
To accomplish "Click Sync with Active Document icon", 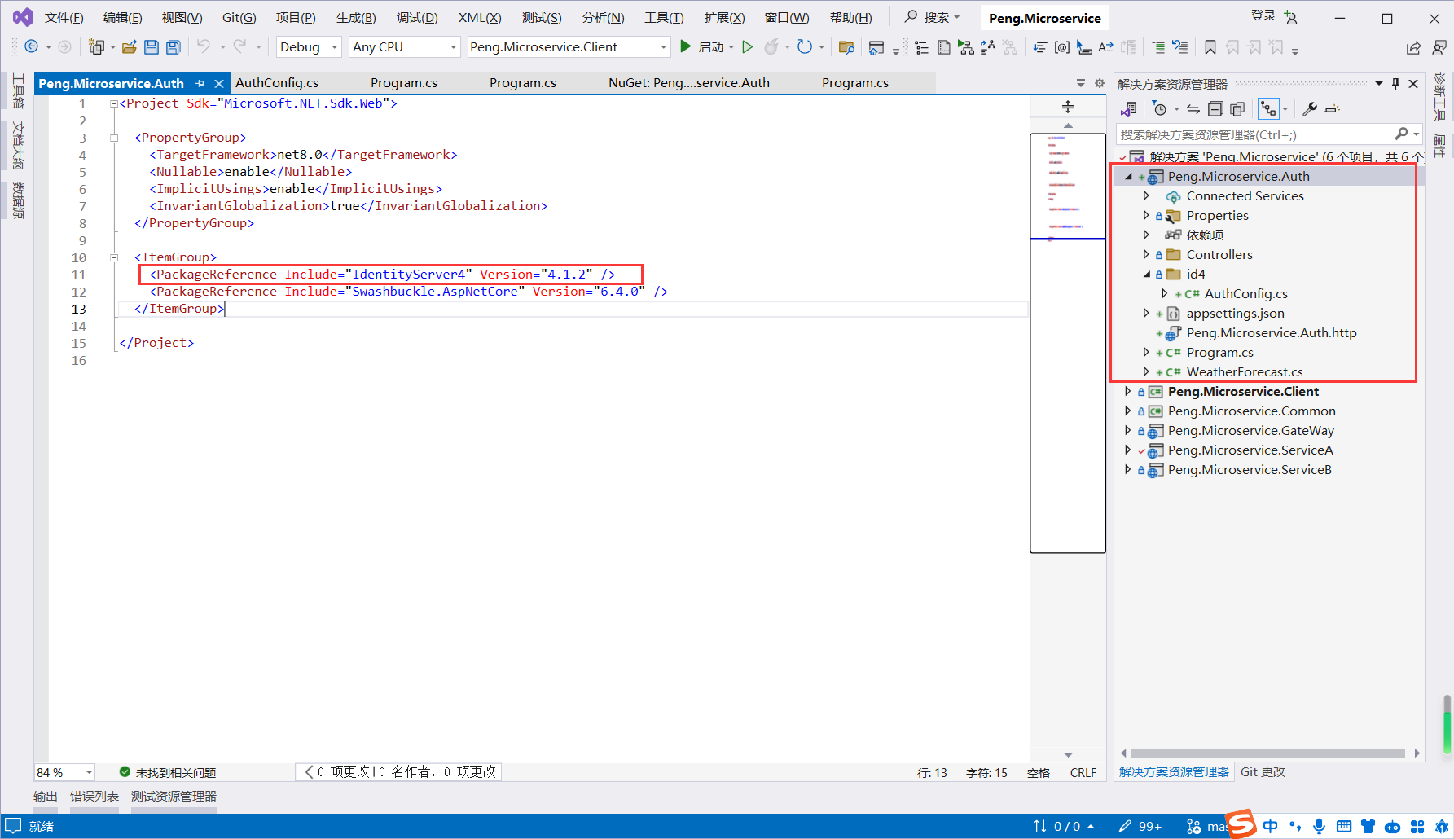I will click(1193, 109).
